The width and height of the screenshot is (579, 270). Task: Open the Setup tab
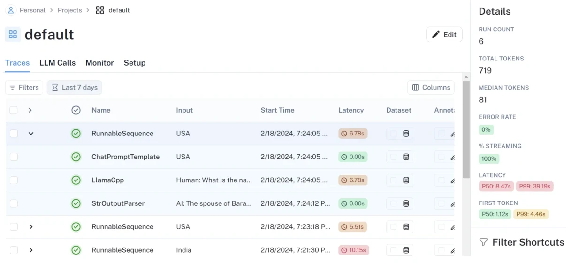(135, 63)
